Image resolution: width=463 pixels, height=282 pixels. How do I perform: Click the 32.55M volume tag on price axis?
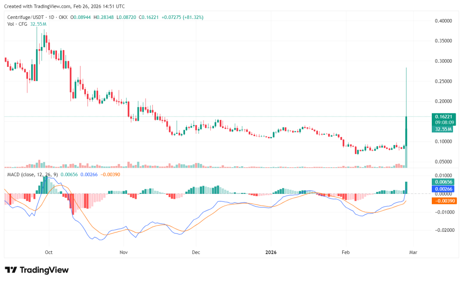(442, 129)
